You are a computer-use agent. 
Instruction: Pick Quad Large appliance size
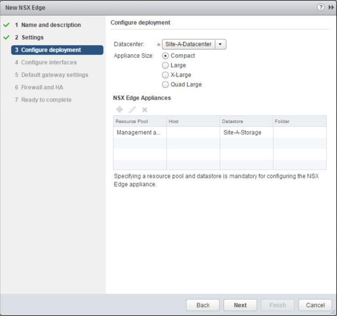tap(166, 85)
